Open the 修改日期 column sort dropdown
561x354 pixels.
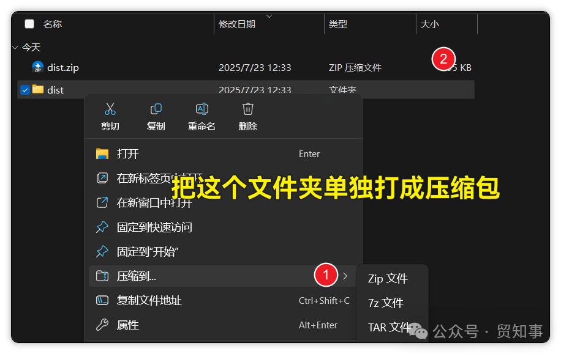tap(268, 15)
